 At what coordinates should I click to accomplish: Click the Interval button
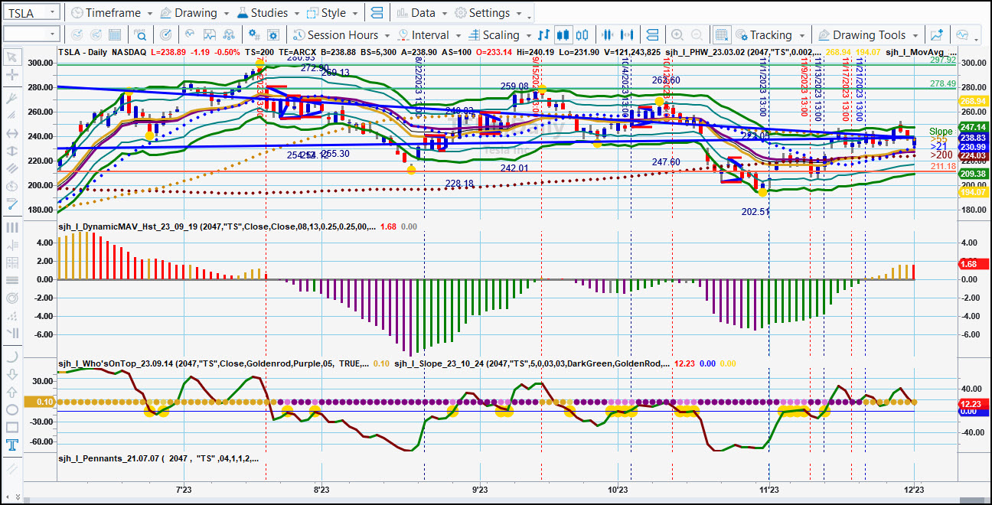[423, 34]
